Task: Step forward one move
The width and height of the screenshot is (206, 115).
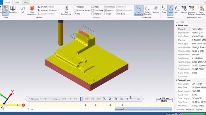Action: coord(93,99)
